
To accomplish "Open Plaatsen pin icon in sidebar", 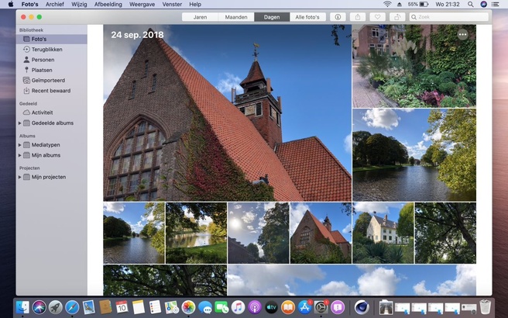I will pyautogui.click(x=26, y=70).
